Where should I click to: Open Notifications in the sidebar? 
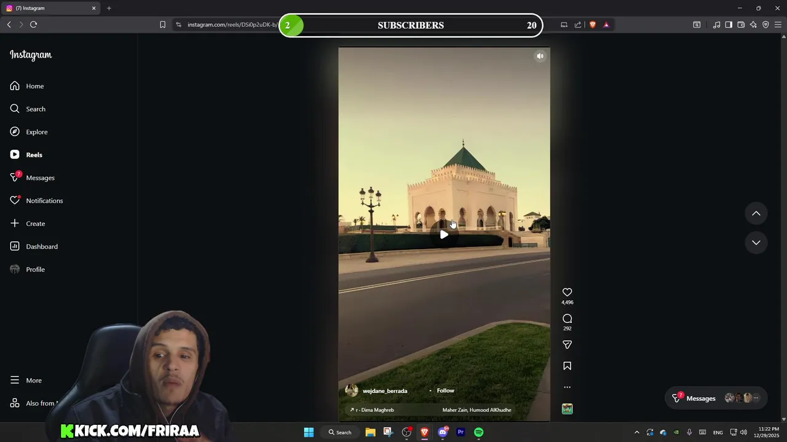pos(36,201)
